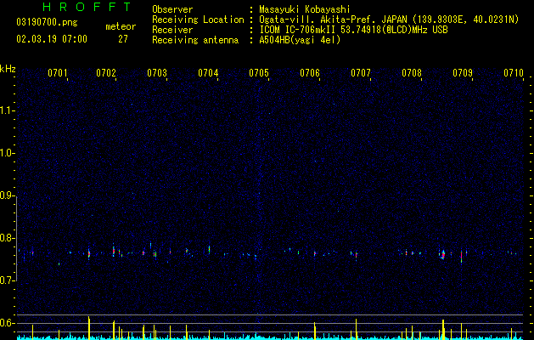Image resolution: width=534 pixels, height=340 pixels.
Task: Click the HROFFT title text
Action: [87, 7]
